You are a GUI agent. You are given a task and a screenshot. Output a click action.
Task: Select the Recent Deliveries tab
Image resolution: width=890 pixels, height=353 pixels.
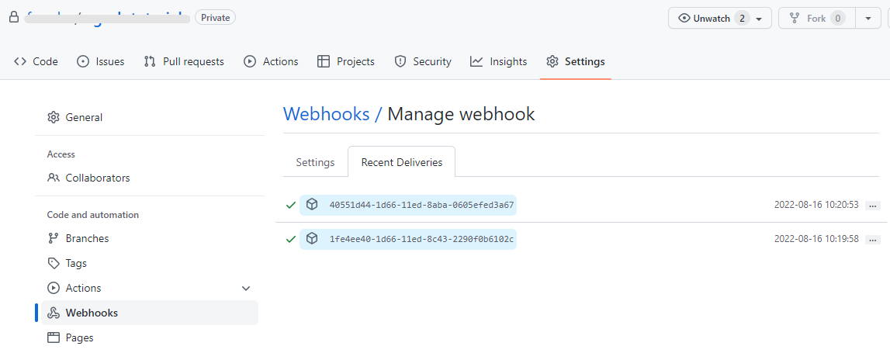pos(402,162)
